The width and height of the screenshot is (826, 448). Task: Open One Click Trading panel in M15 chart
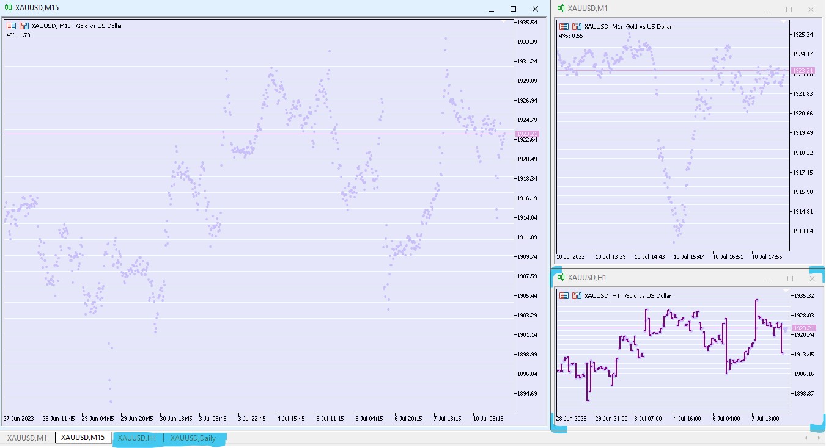(11, 26)
